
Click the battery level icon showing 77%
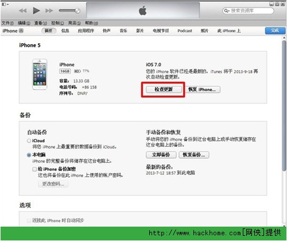pyautogui.click(x=77, y=71)
